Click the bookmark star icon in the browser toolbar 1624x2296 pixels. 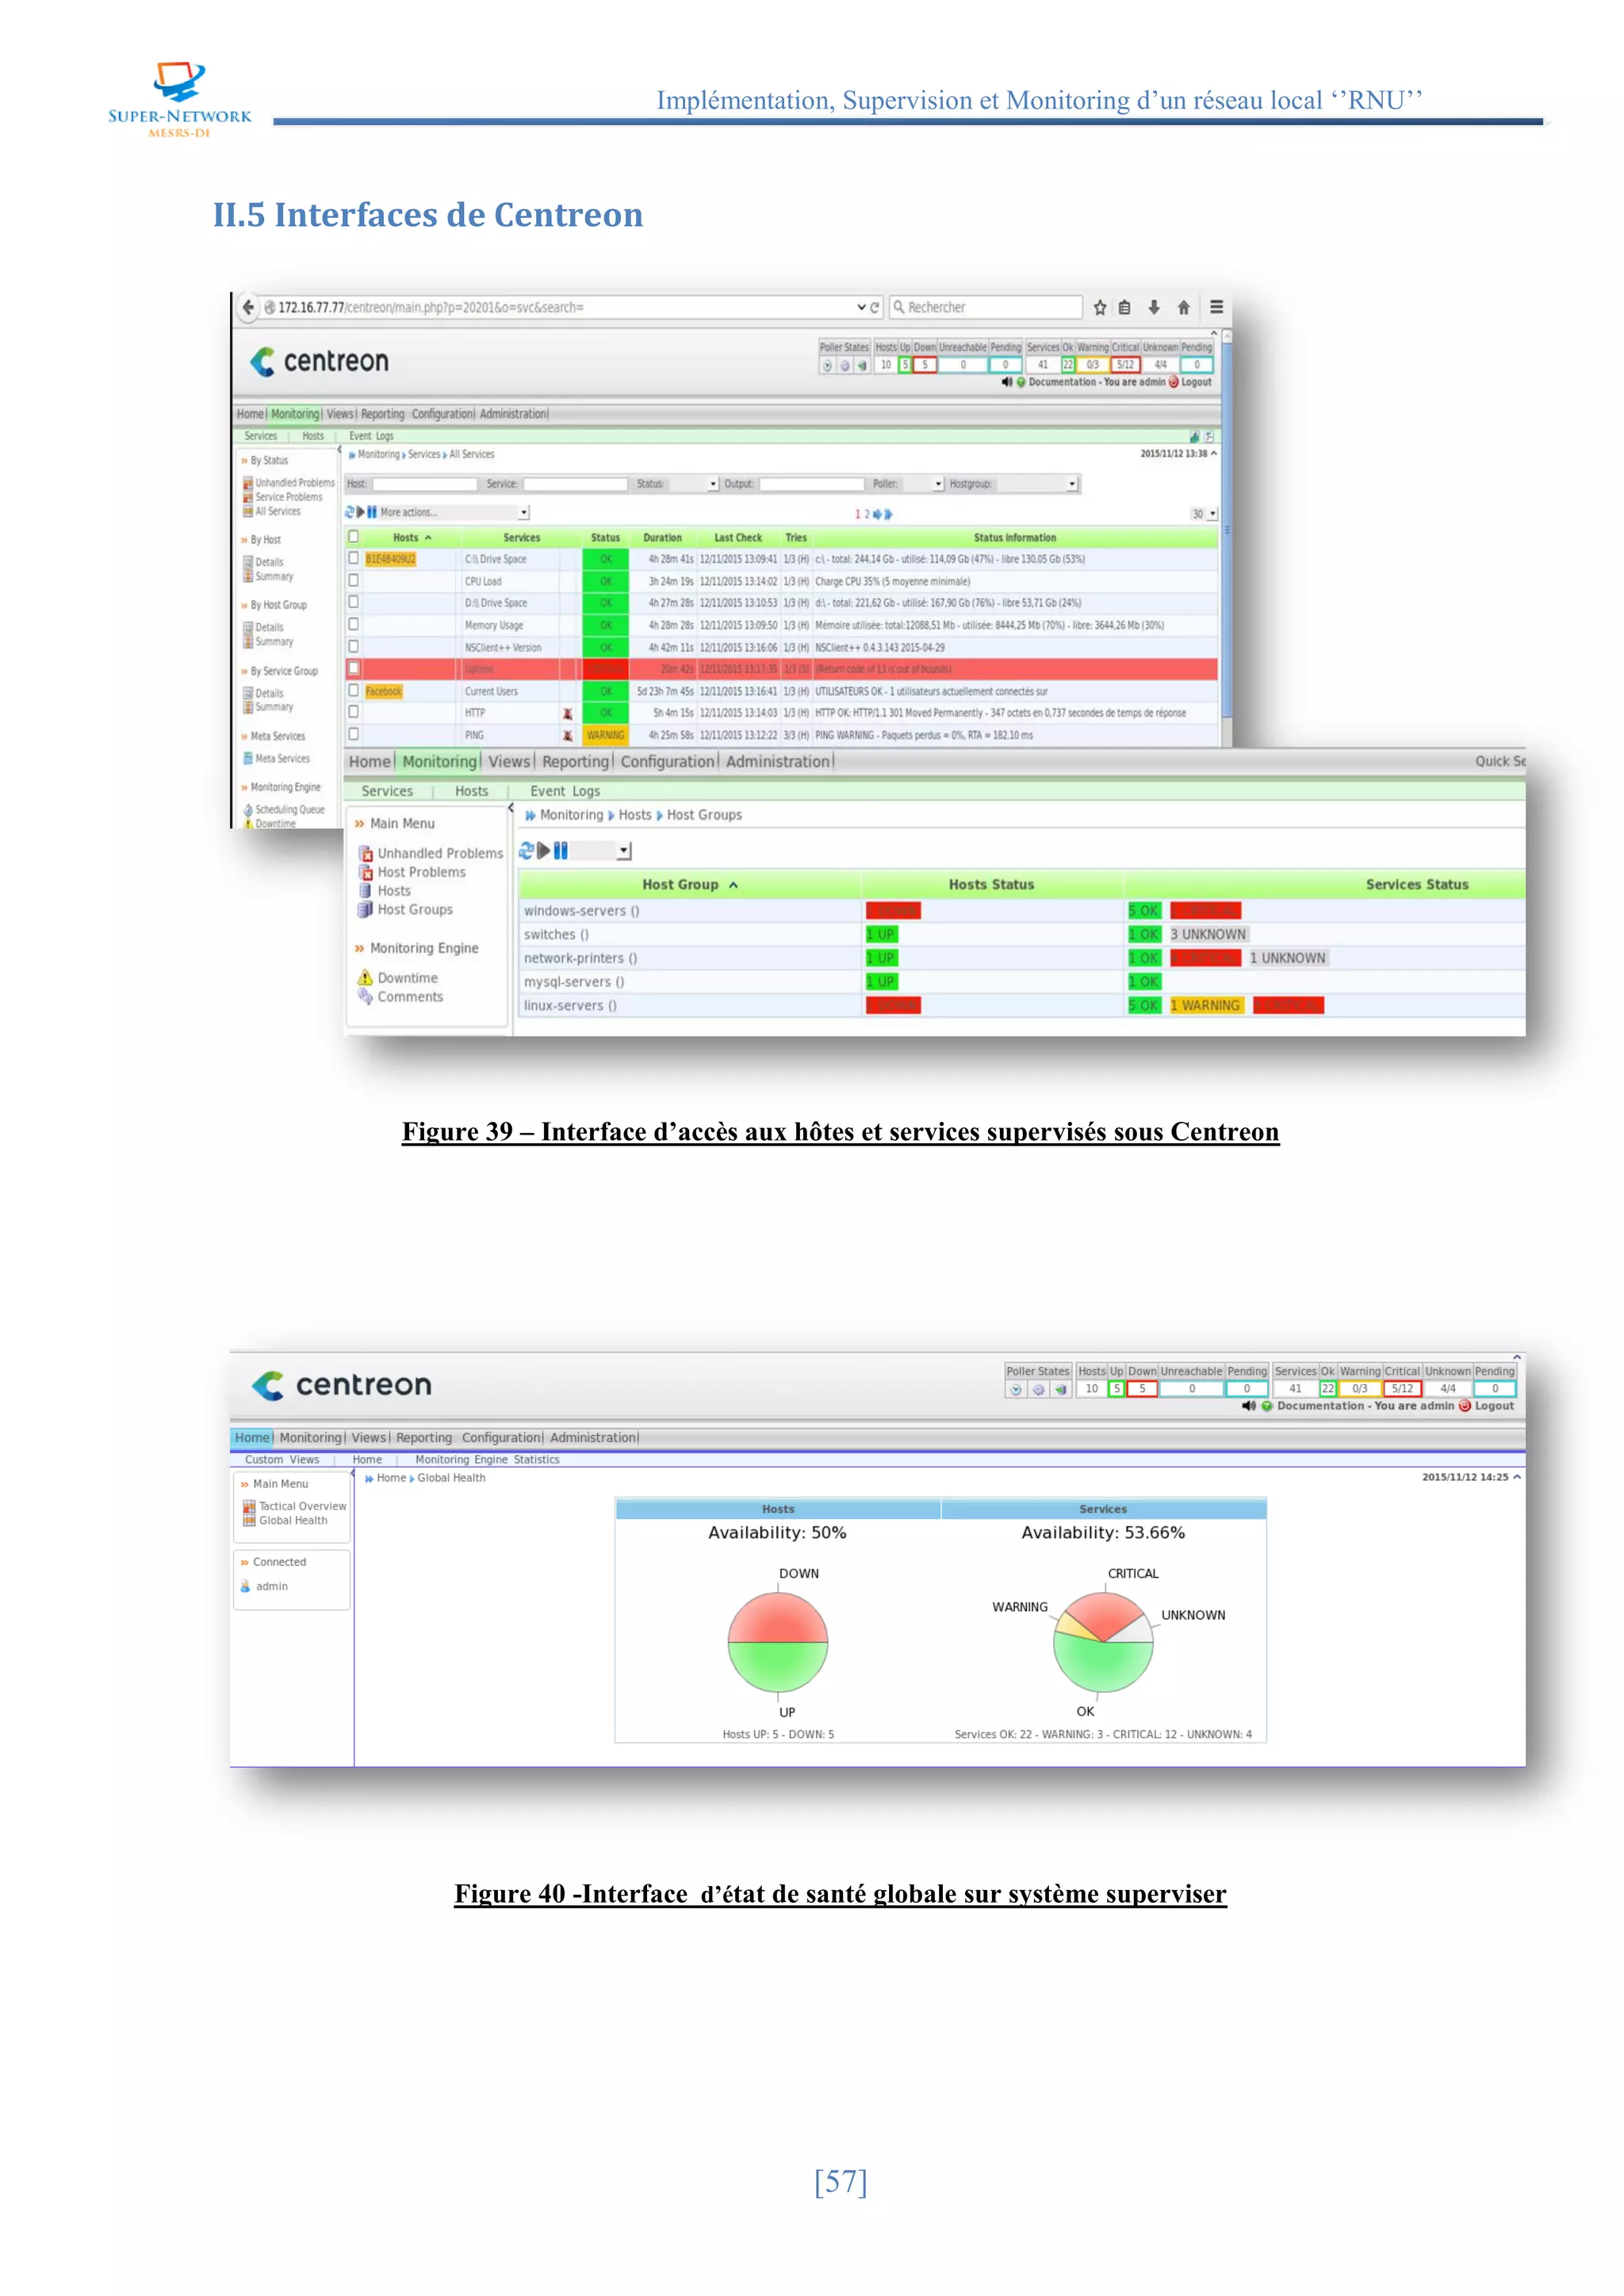(x=1100, y=307)
